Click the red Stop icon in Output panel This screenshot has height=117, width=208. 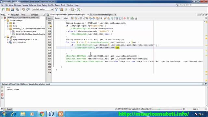click(x=2, y=94)
